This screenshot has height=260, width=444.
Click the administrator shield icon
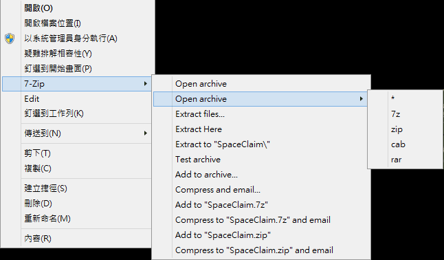click(x=10, y=39)
